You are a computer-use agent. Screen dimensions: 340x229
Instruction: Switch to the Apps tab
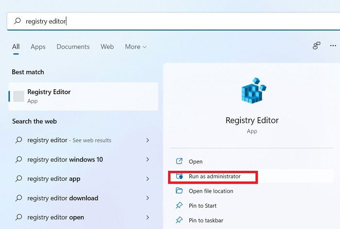click(x=38, y=47)
